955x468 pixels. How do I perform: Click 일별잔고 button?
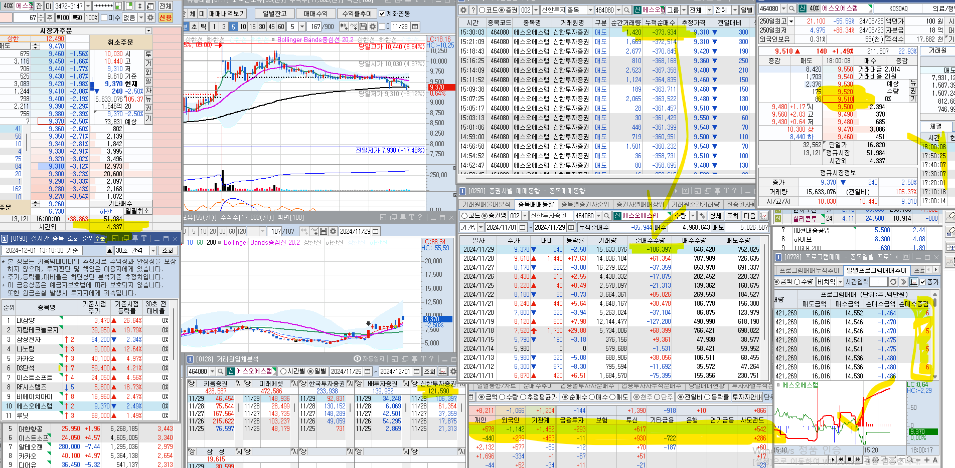[274, 14]
